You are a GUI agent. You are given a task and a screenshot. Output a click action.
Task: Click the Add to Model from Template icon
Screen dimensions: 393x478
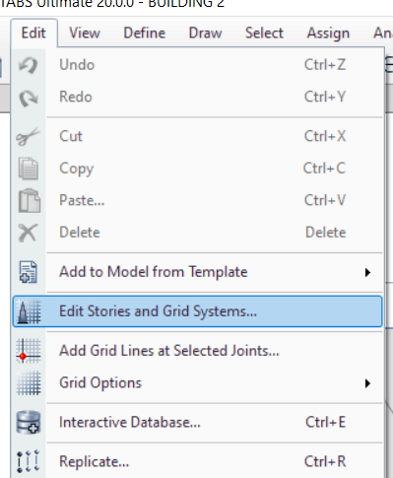click(x=28, y=272)
